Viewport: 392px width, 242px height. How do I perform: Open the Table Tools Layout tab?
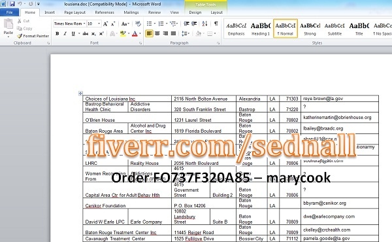[216, 12]
